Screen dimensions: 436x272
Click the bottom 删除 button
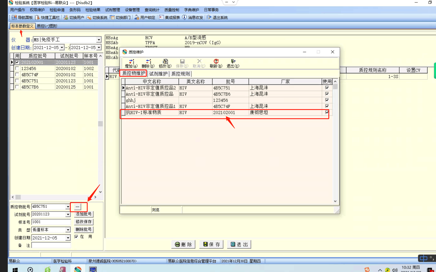click(x=184, y=245)
